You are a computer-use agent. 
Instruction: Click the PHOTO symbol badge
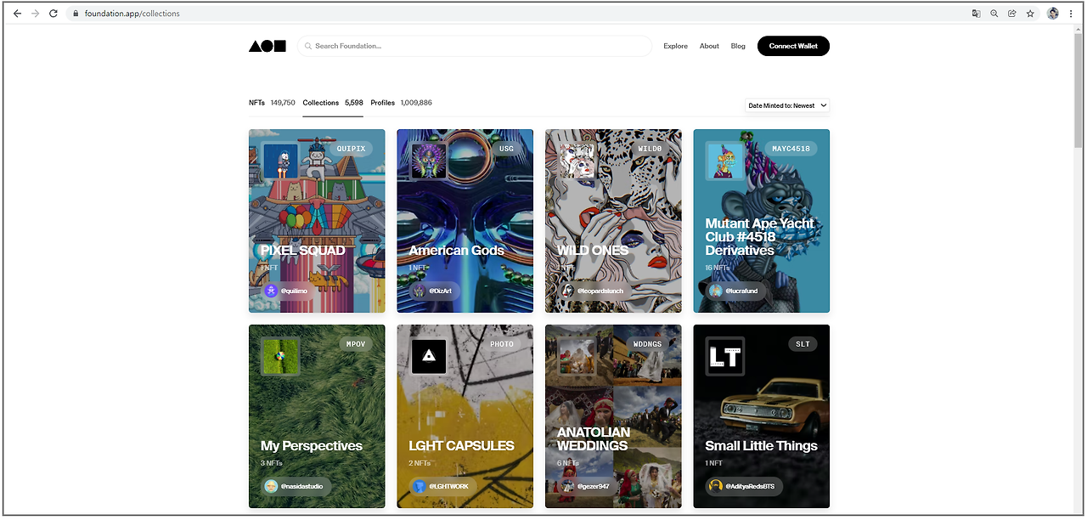tap(502, 344)
